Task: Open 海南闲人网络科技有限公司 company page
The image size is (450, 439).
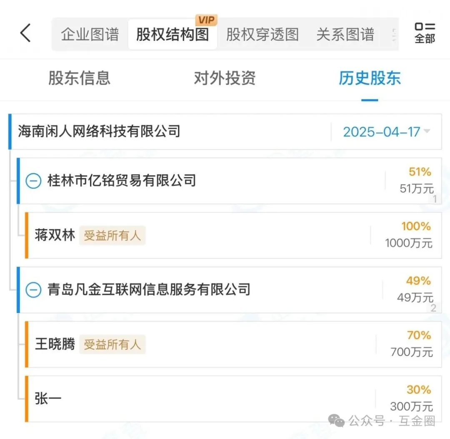Action: tap(99, 131)
